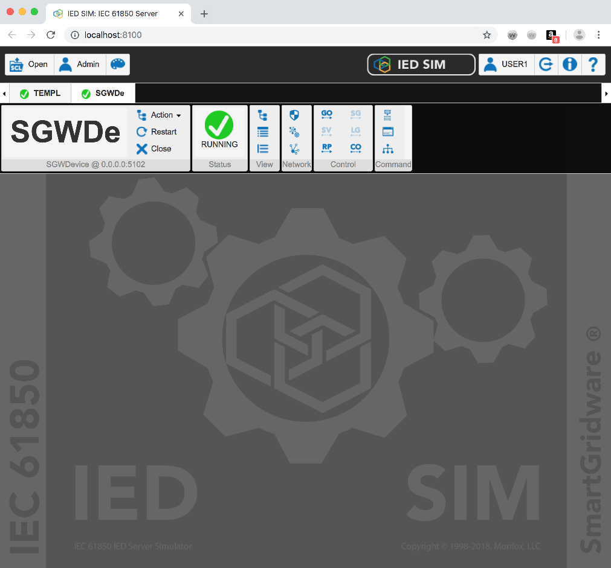Reload the browser page

coord(51,35)
